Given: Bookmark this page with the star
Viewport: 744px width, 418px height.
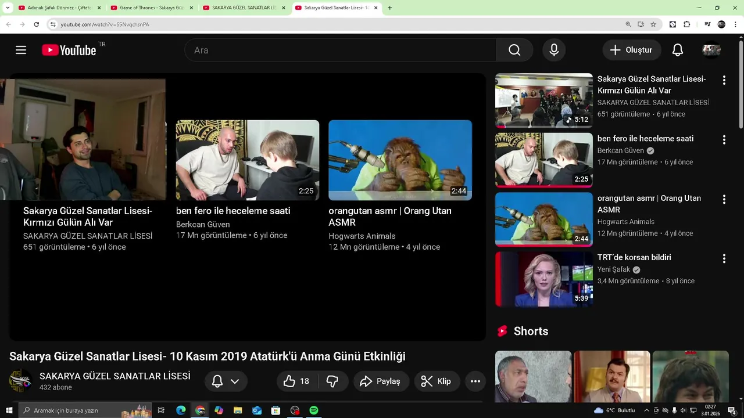Looking at the screenshot, I should point(653,24).
